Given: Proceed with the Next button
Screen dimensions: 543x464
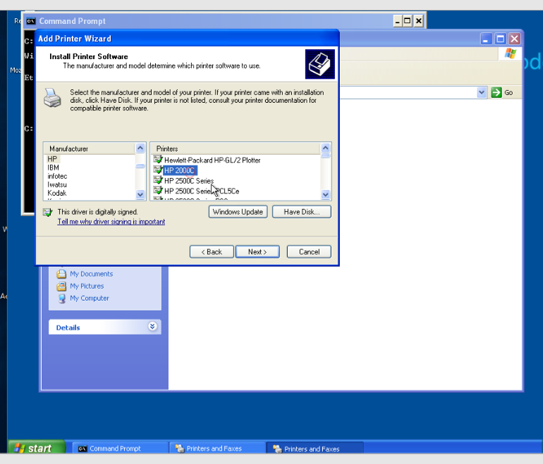Looking at the screenshot, I should click(257, 252).
